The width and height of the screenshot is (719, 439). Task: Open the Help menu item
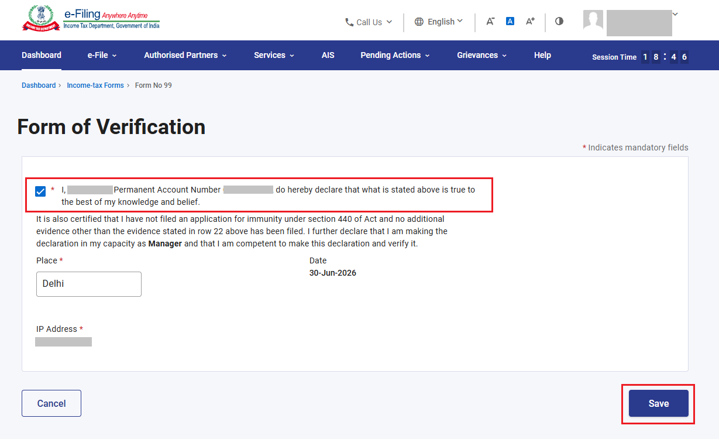point(542,55)
